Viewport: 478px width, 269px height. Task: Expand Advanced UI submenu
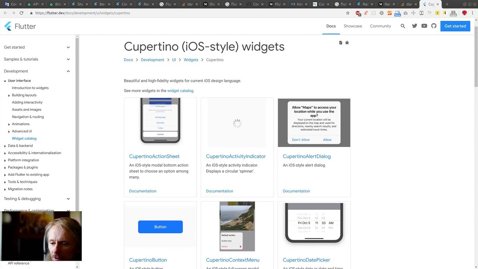(x=9, y=132)
